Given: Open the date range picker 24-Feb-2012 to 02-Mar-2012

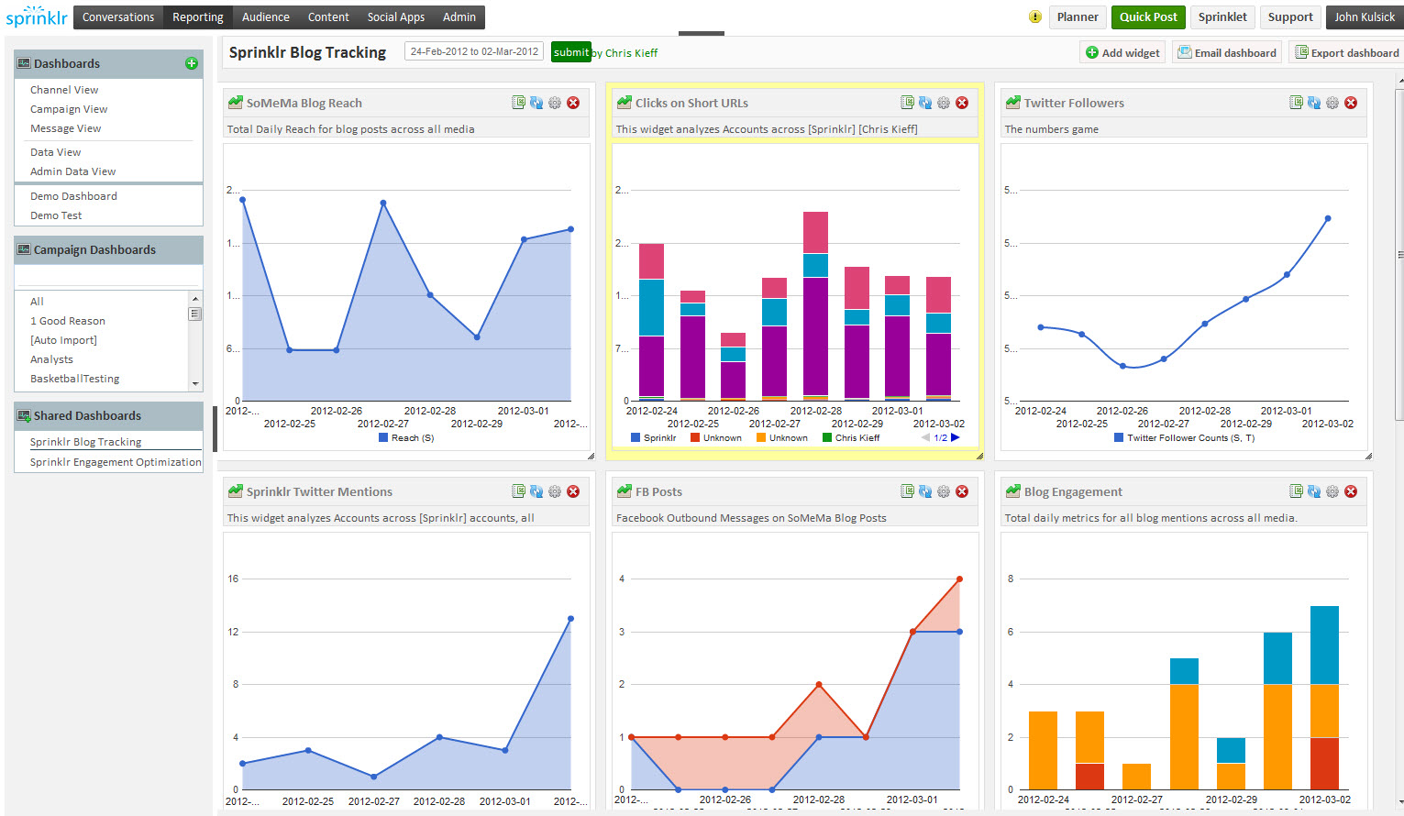Looking at the screenshot, I should click(474, 51).
